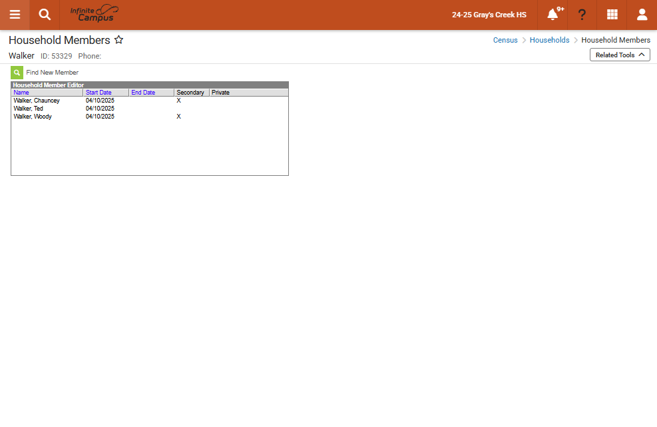
Task: Select the Walker, Ted row
Action: point(150,109)
